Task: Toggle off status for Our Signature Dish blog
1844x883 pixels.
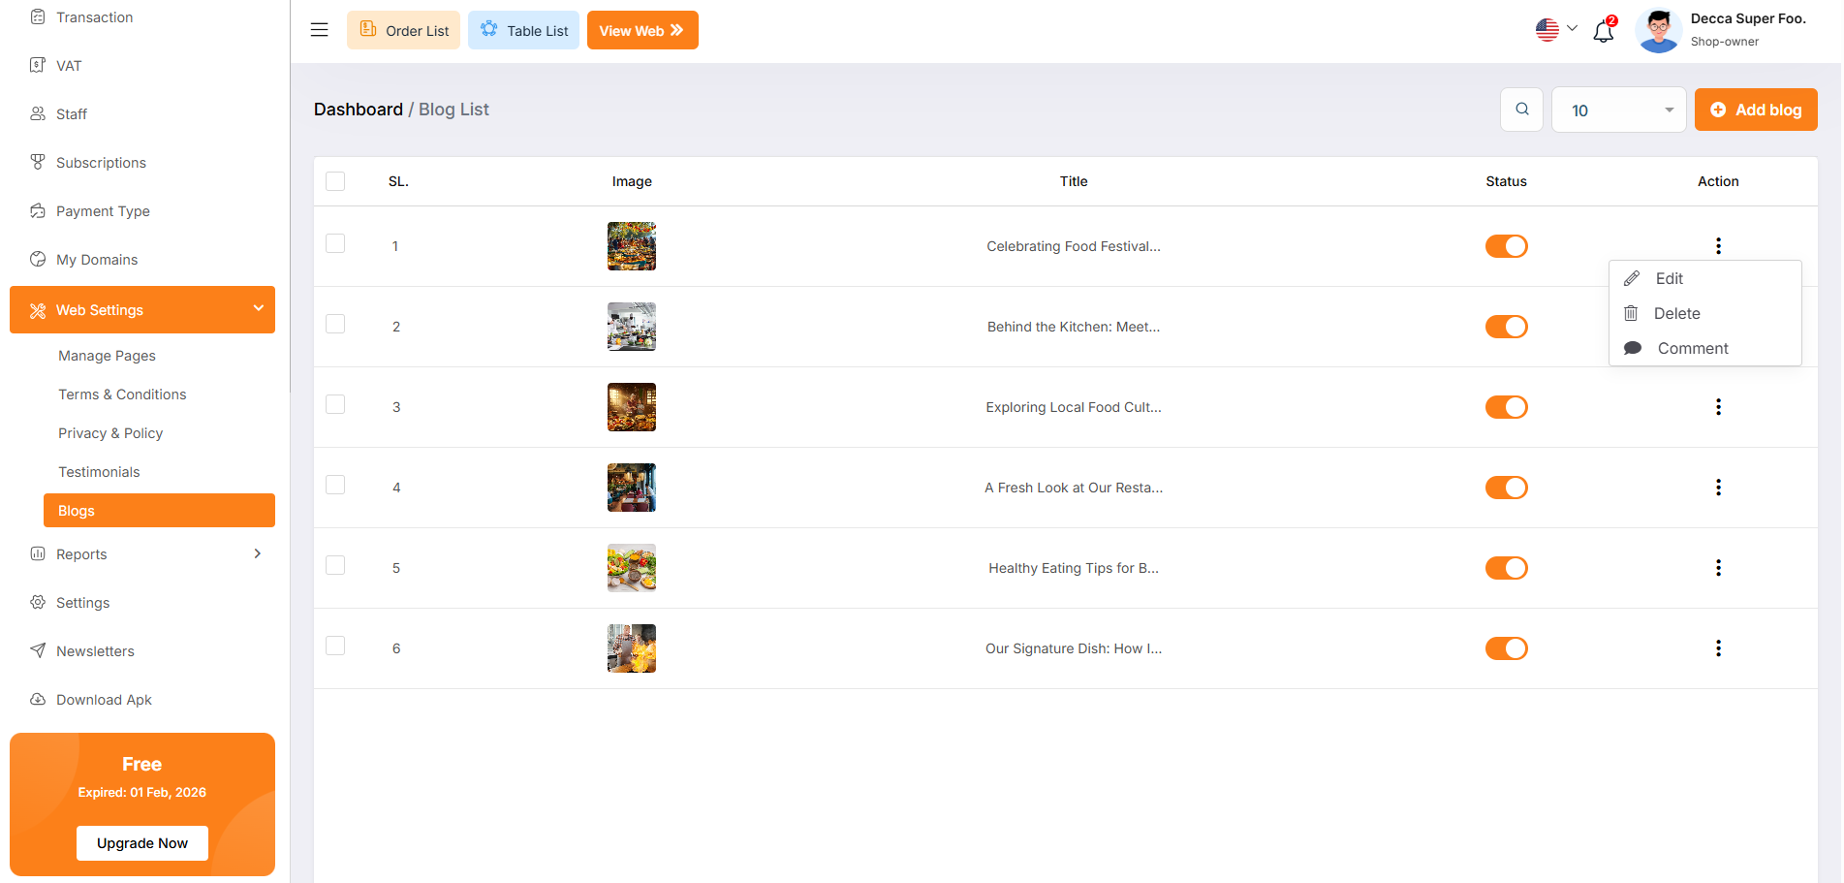Action: point(1506,648)
